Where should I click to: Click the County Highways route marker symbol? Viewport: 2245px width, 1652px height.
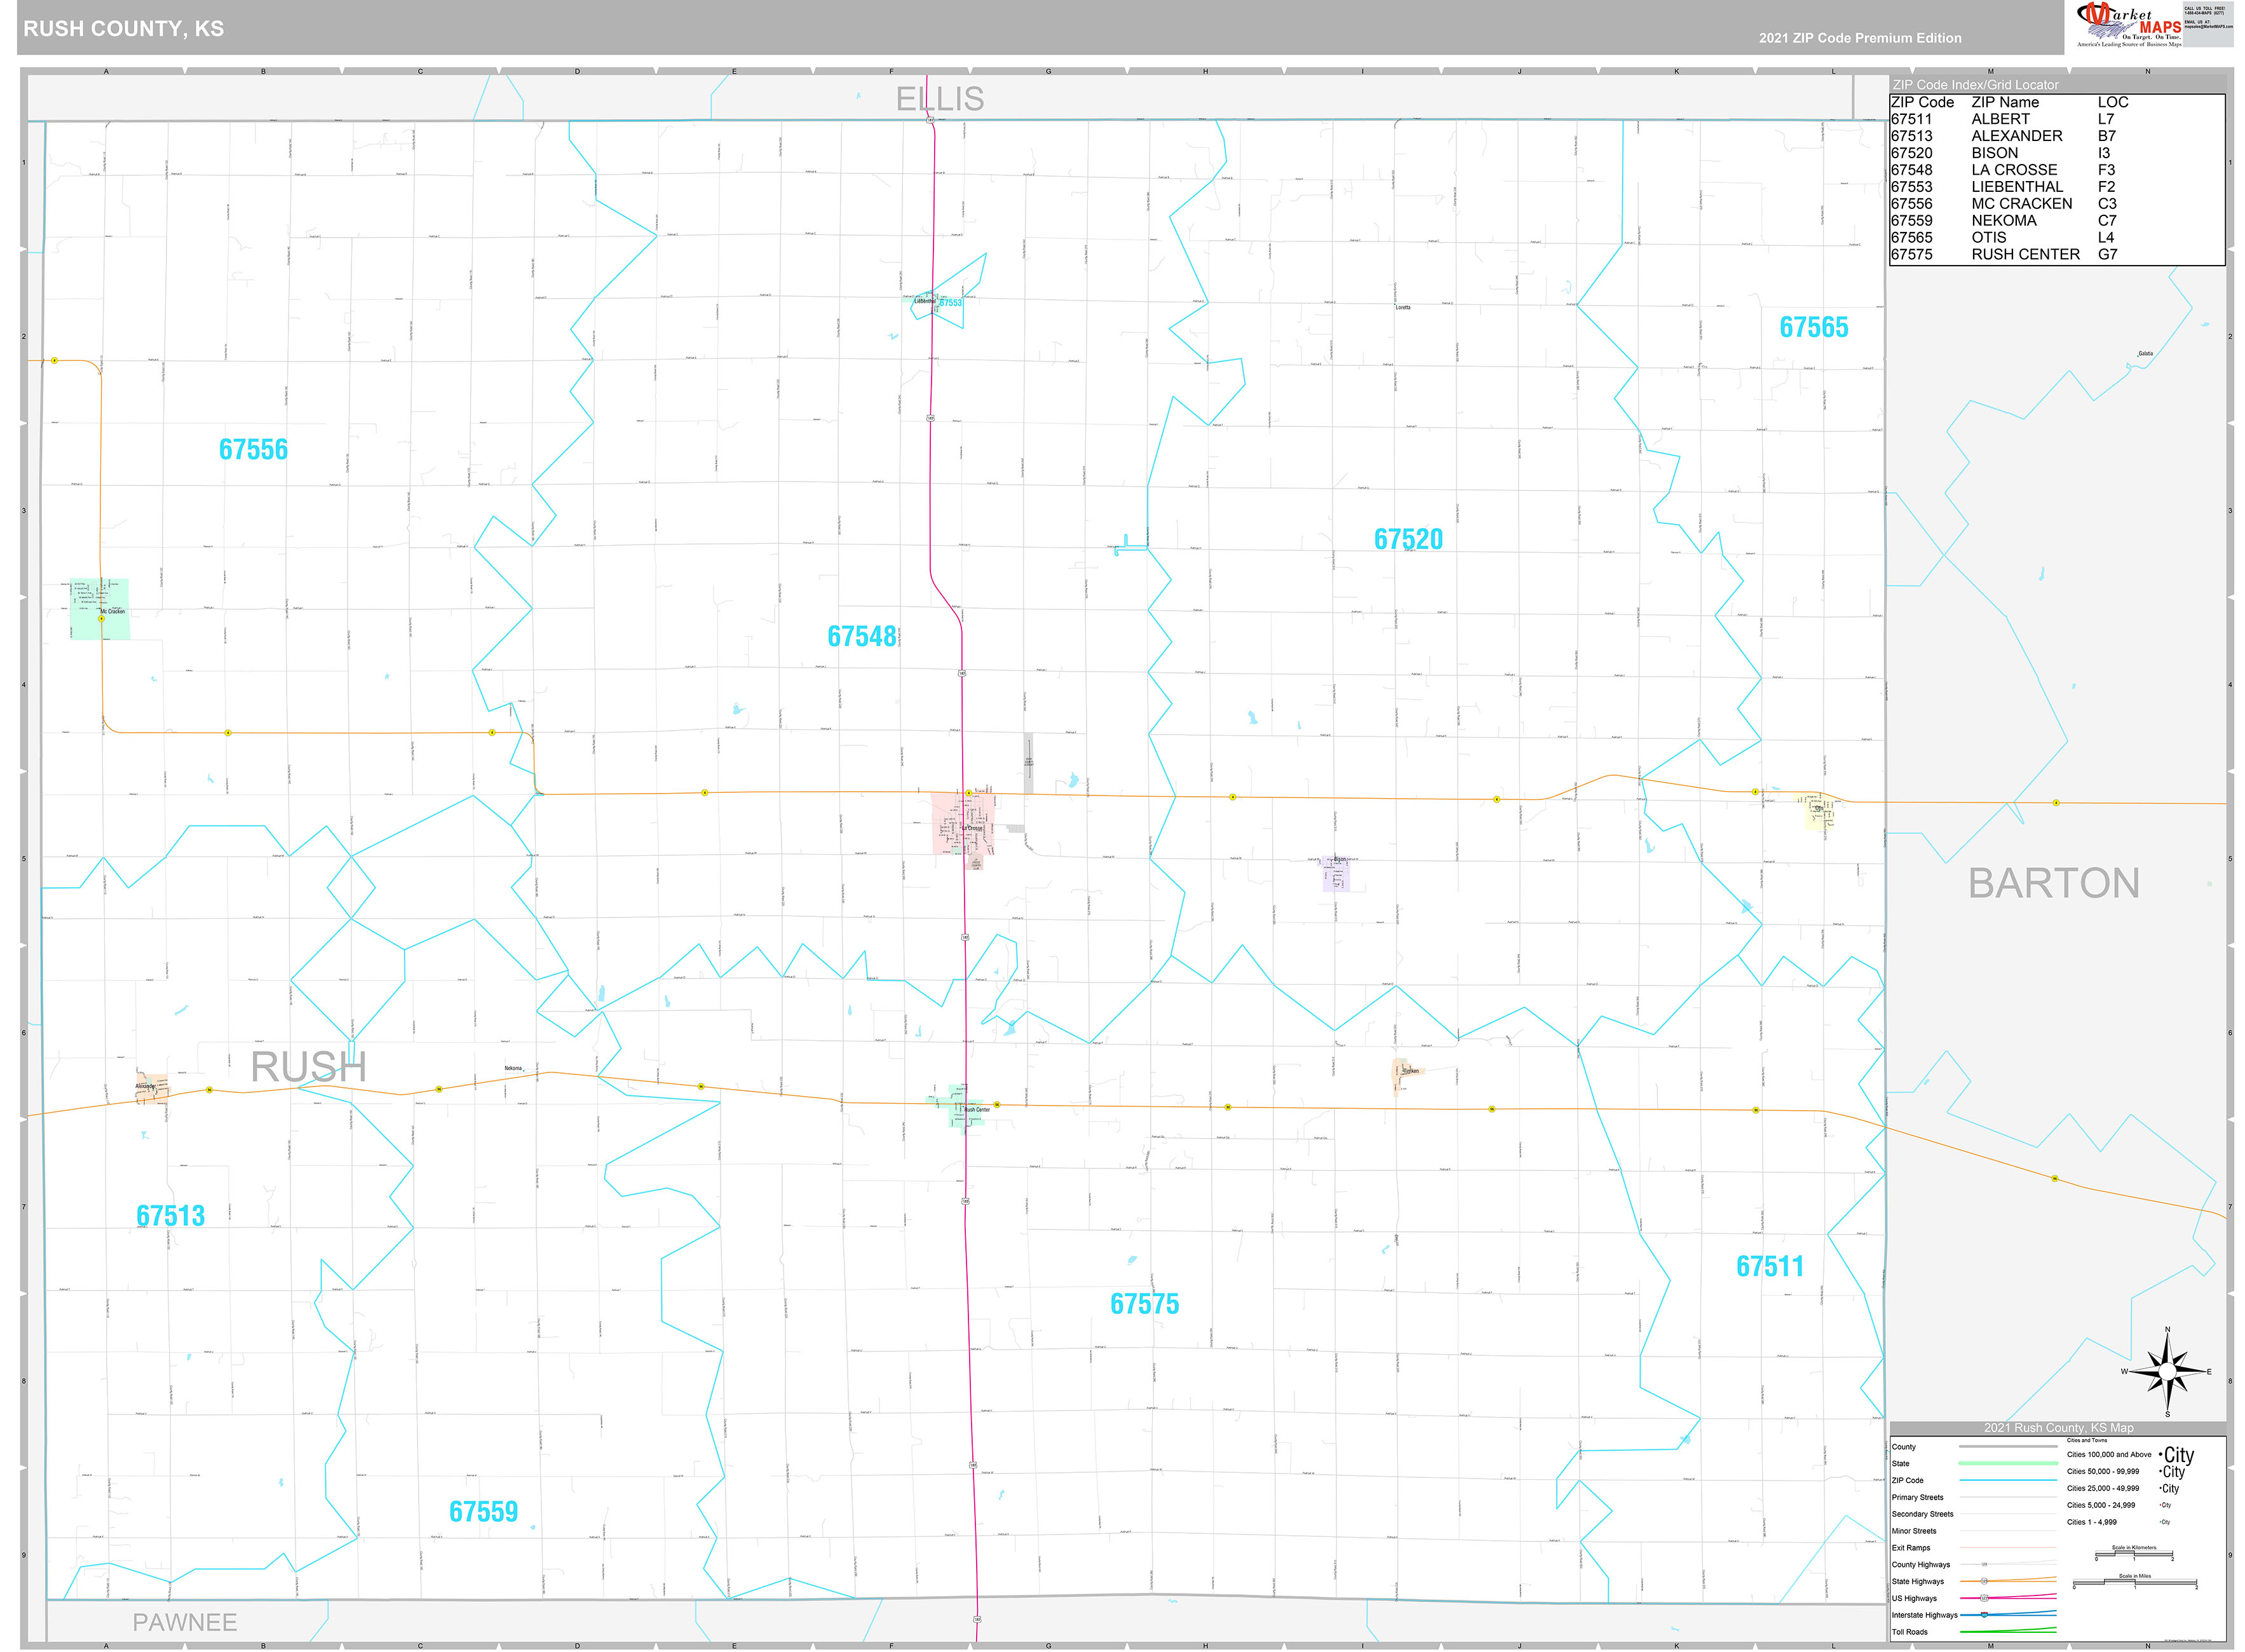(x=1985, y=1564)
